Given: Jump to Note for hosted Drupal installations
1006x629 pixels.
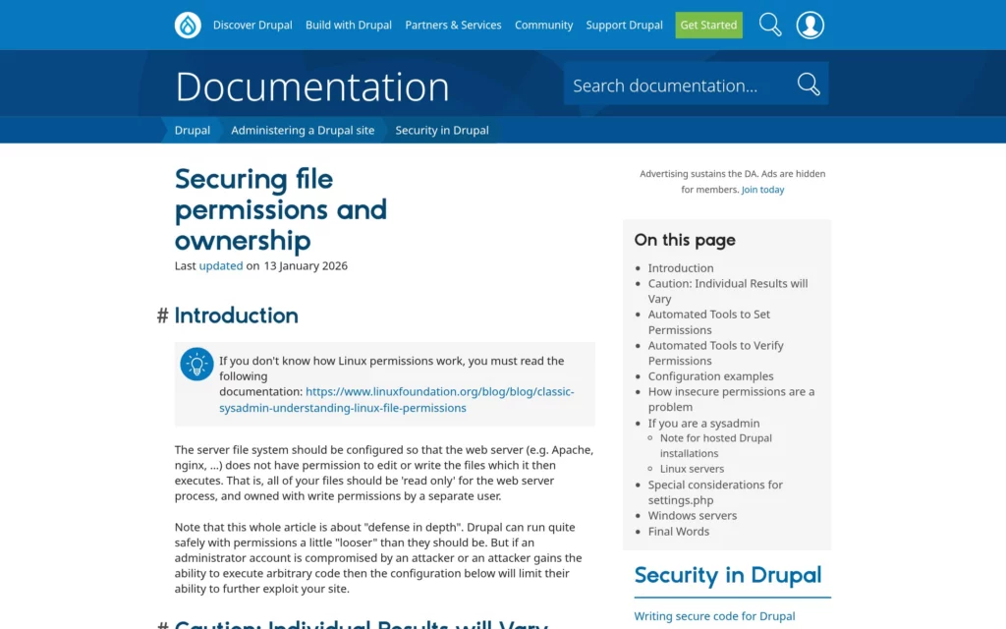Looking at the screenshot, I should pyautogui.click(x=715, y=445).
